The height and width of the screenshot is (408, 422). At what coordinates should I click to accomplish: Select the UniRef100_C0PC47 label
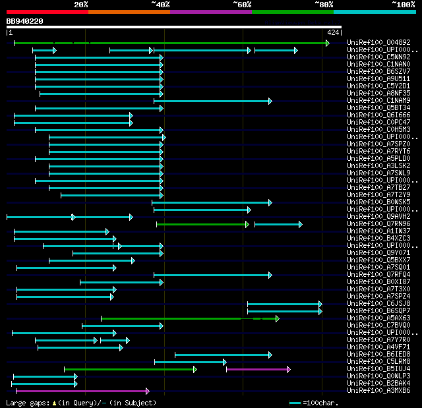[378, 122]
